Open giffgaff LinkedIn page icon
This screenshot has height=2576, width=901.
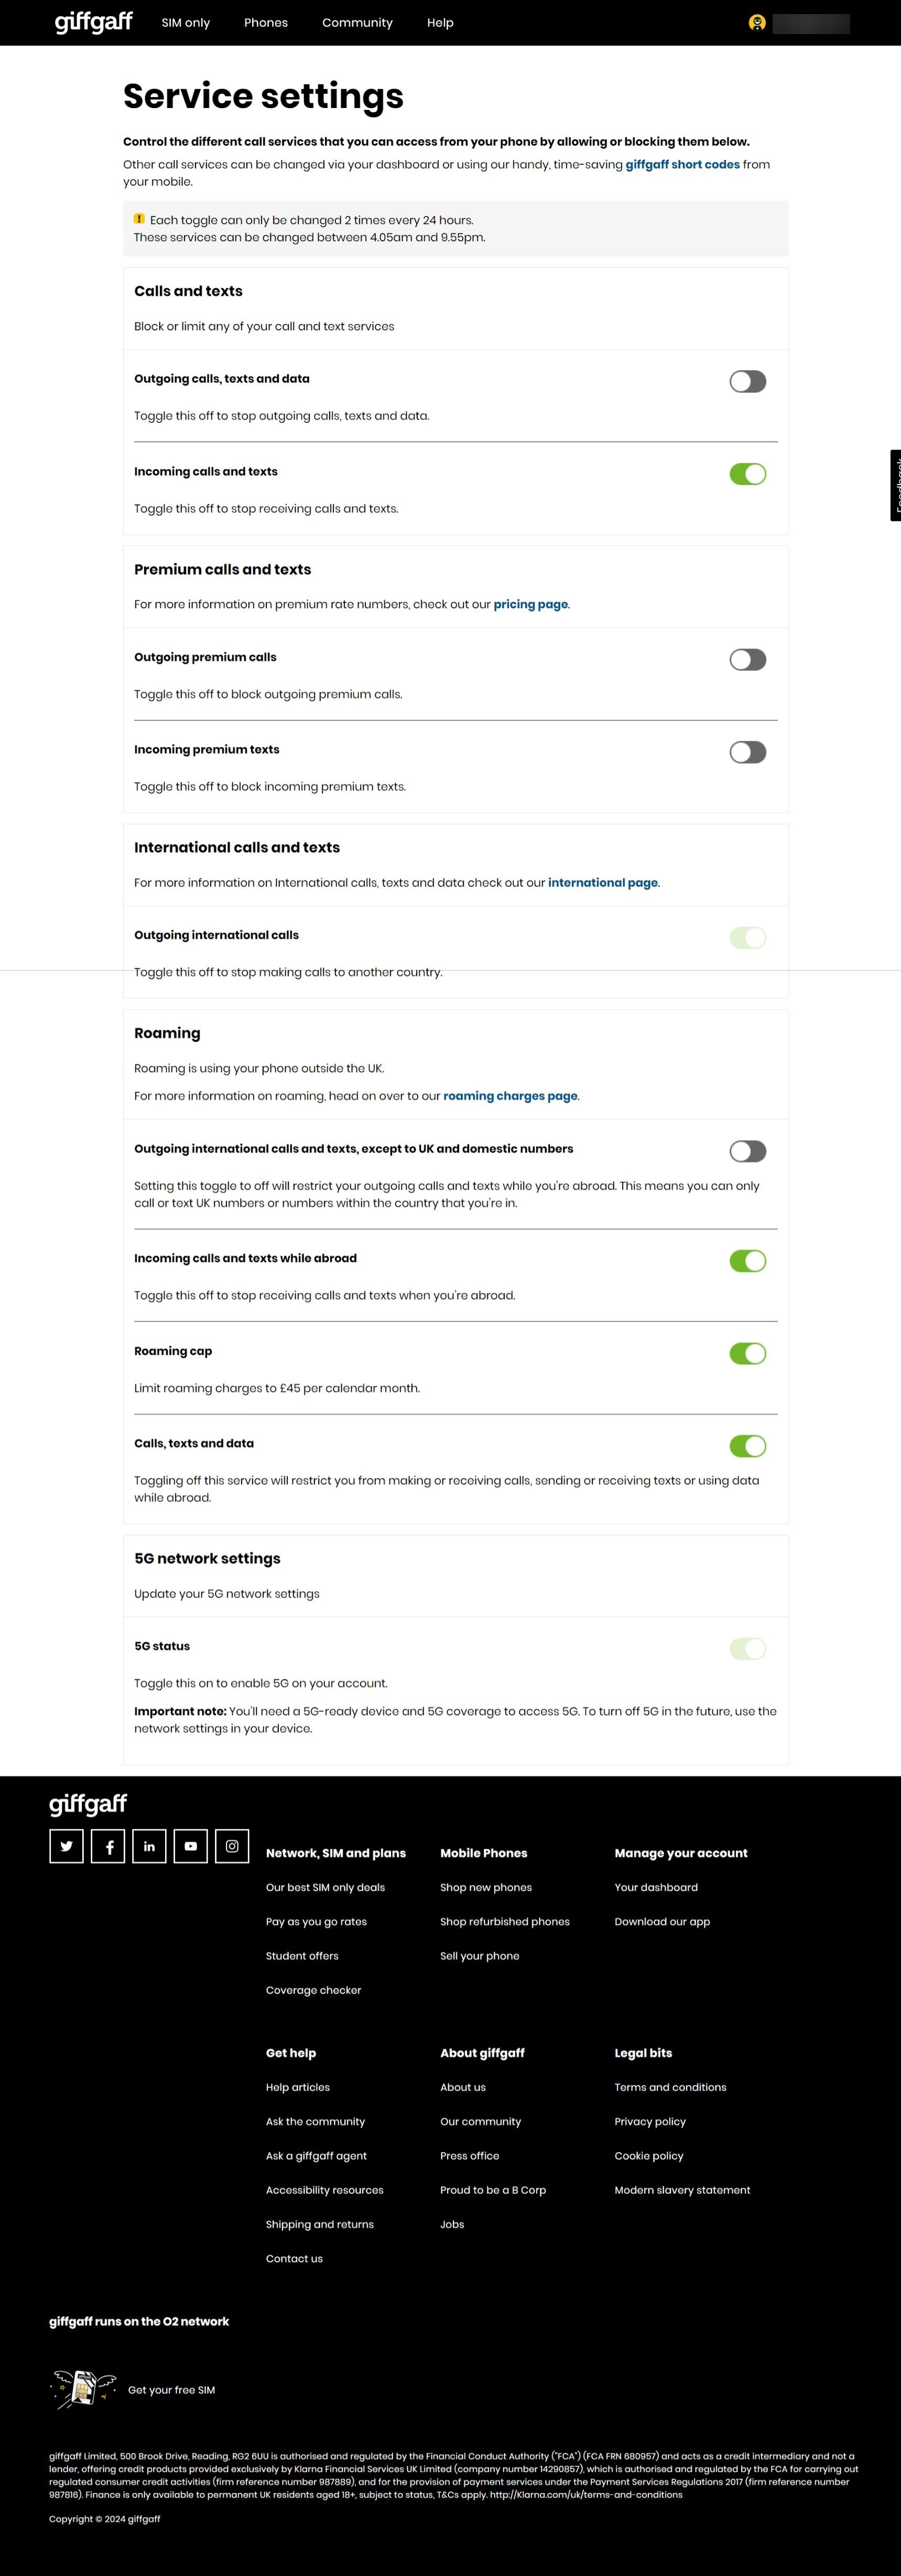tap(149, 1846)
